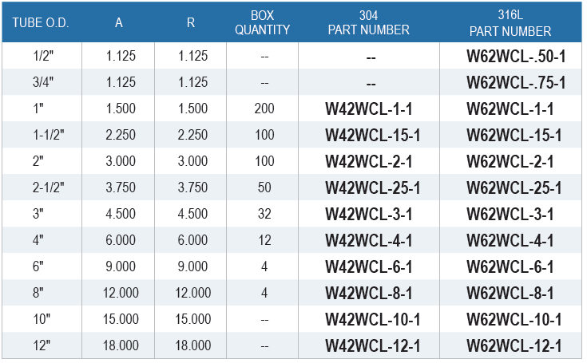This screenshot has height=363, width=587.
Task: Click part number W62WCL-.50-1
Action: (516, 56)
